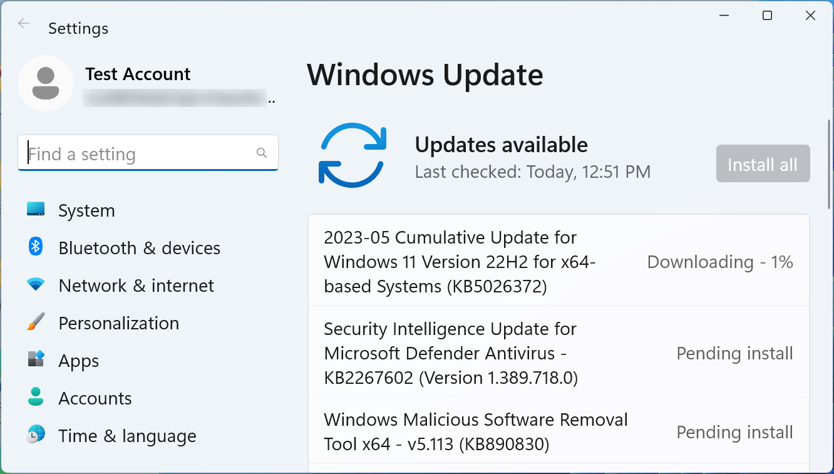Viewport: 834px width, 474px height.
Task: Click the back arrow icon in Settings
Action: [x=24, y=24]
